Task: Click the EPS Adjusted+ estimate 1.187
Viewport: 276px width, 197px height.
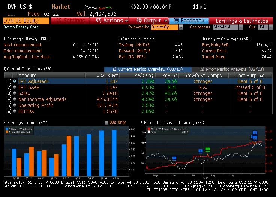Action: 112,81
